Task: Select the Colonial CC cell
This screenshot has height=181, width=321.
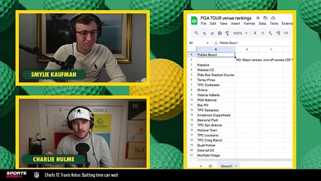Action: click(x=216, y=150)
